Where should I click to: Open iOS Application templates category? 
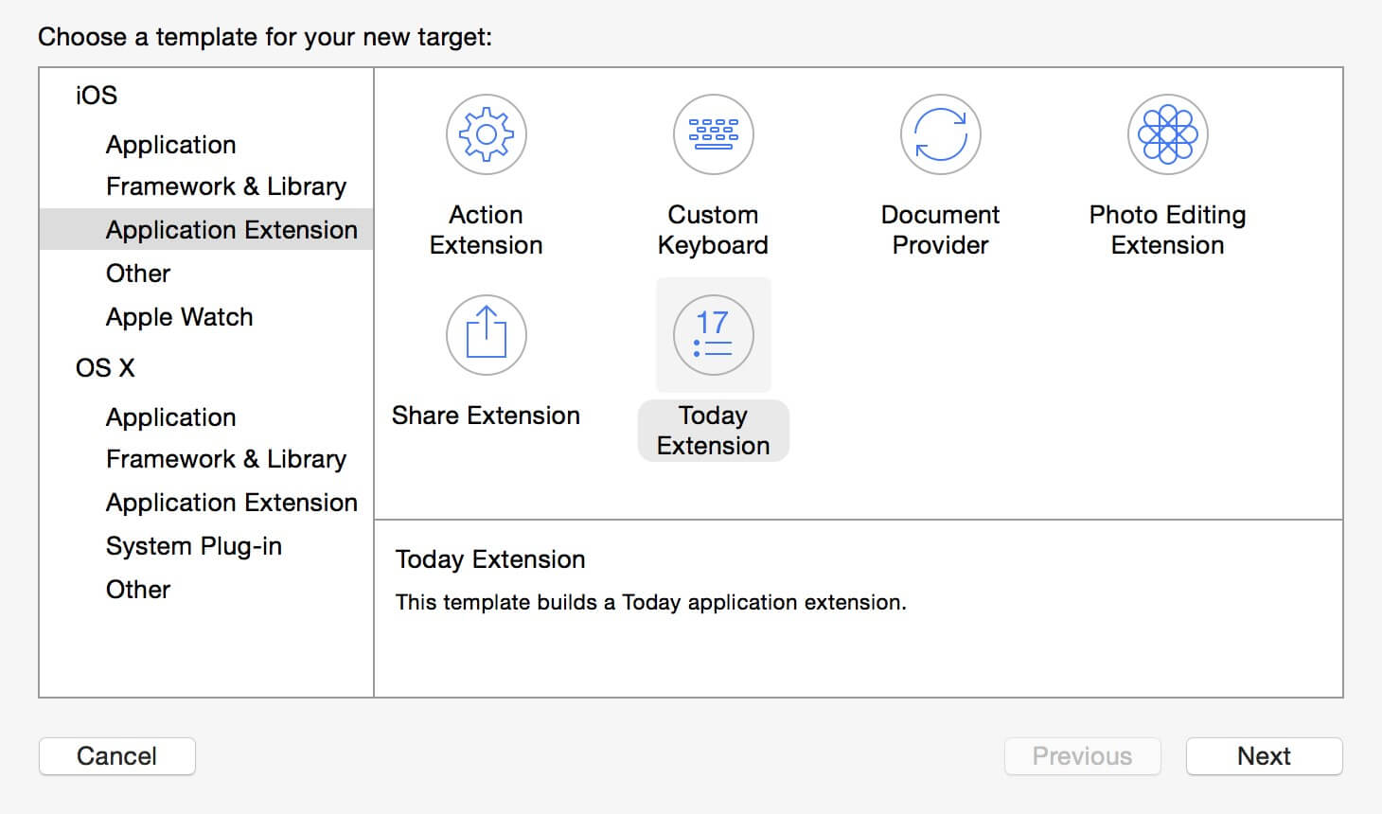pyautogui.click(x=170, y=145)
